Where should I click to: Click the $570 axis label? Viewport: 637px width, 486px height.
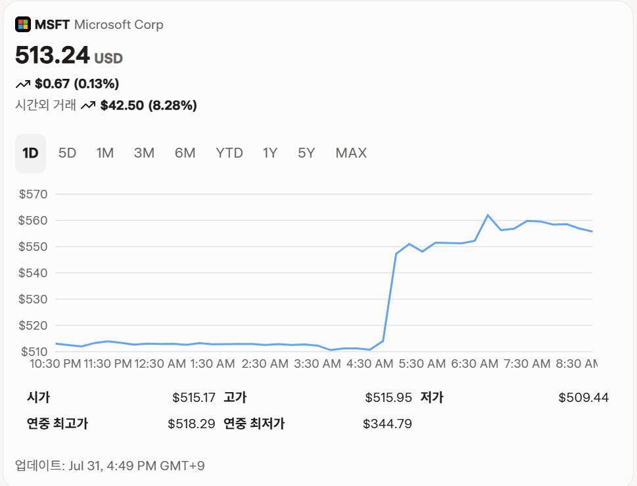click(34, 194)
